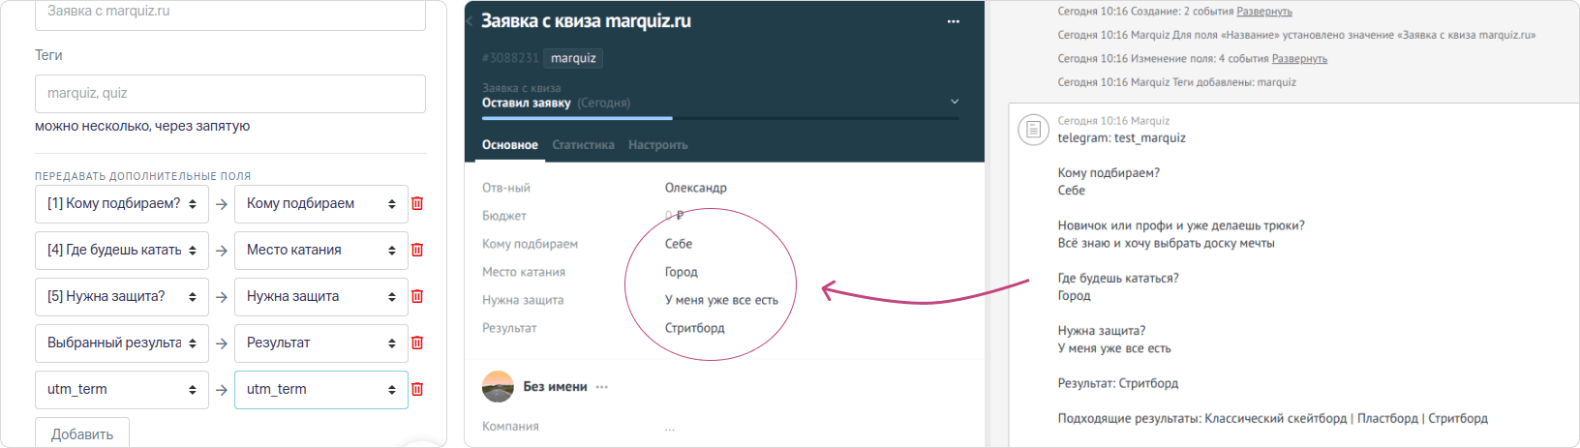Viewport: 1580px width, 448px height.
Task: Delete the 'Кому подбираем' field mapping row
Action: (x=417, y=203)
